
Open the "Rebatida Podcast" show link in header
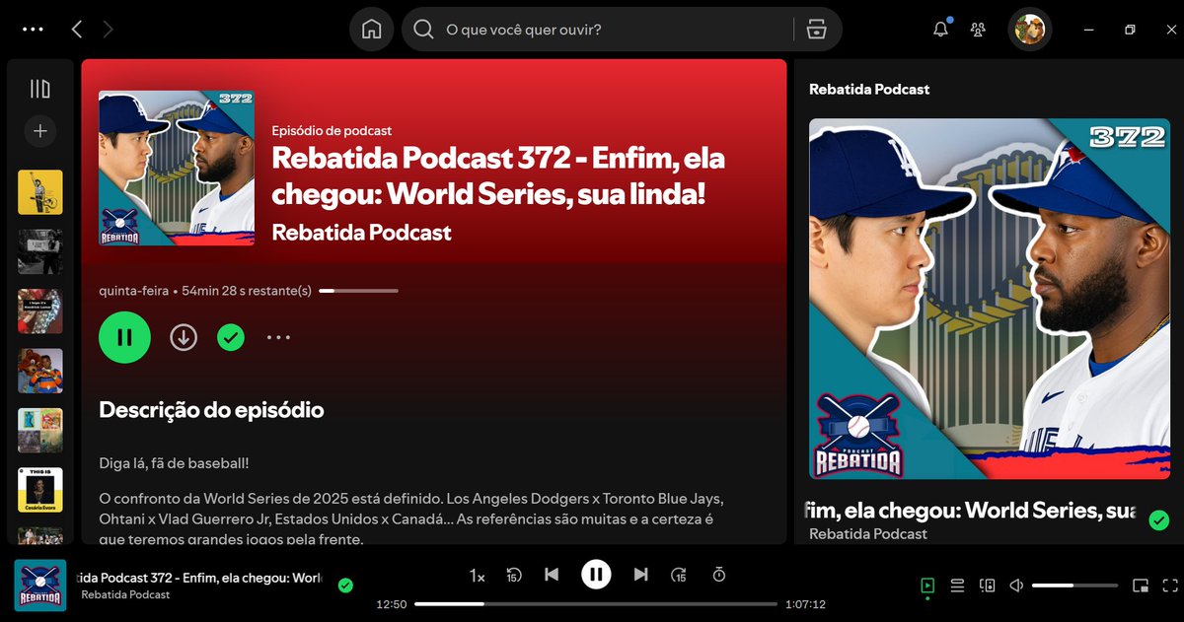click(361, 233)
